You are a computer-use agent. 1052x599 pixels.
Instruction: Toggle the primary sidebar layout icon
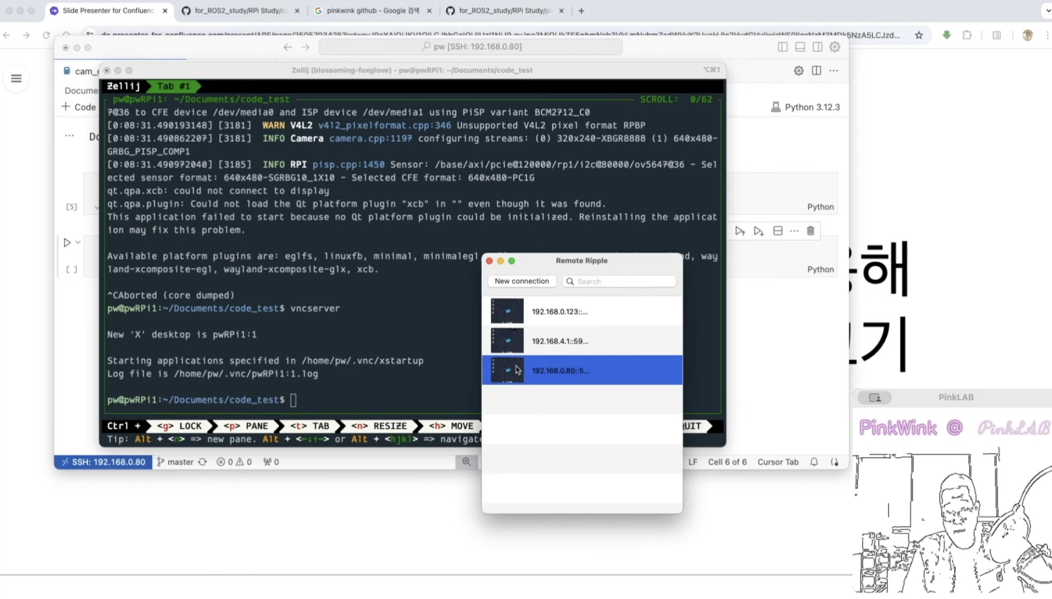click(783, 47)
